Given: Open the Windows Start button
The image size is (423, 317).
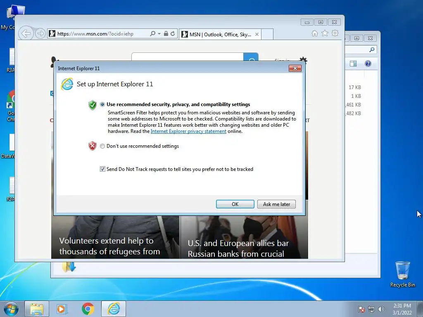Looking at the screenshot, I should click(11, 309).
